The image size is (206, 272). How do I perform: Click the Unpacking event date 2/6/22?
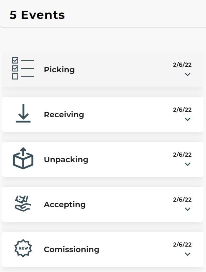[x=182, y=154]
